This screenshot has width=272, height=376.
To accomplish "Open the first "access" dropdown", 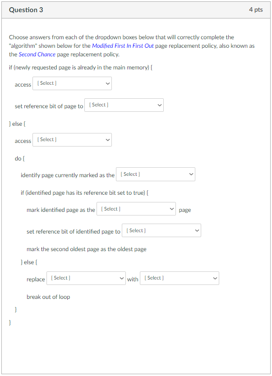I will point(72,83).
